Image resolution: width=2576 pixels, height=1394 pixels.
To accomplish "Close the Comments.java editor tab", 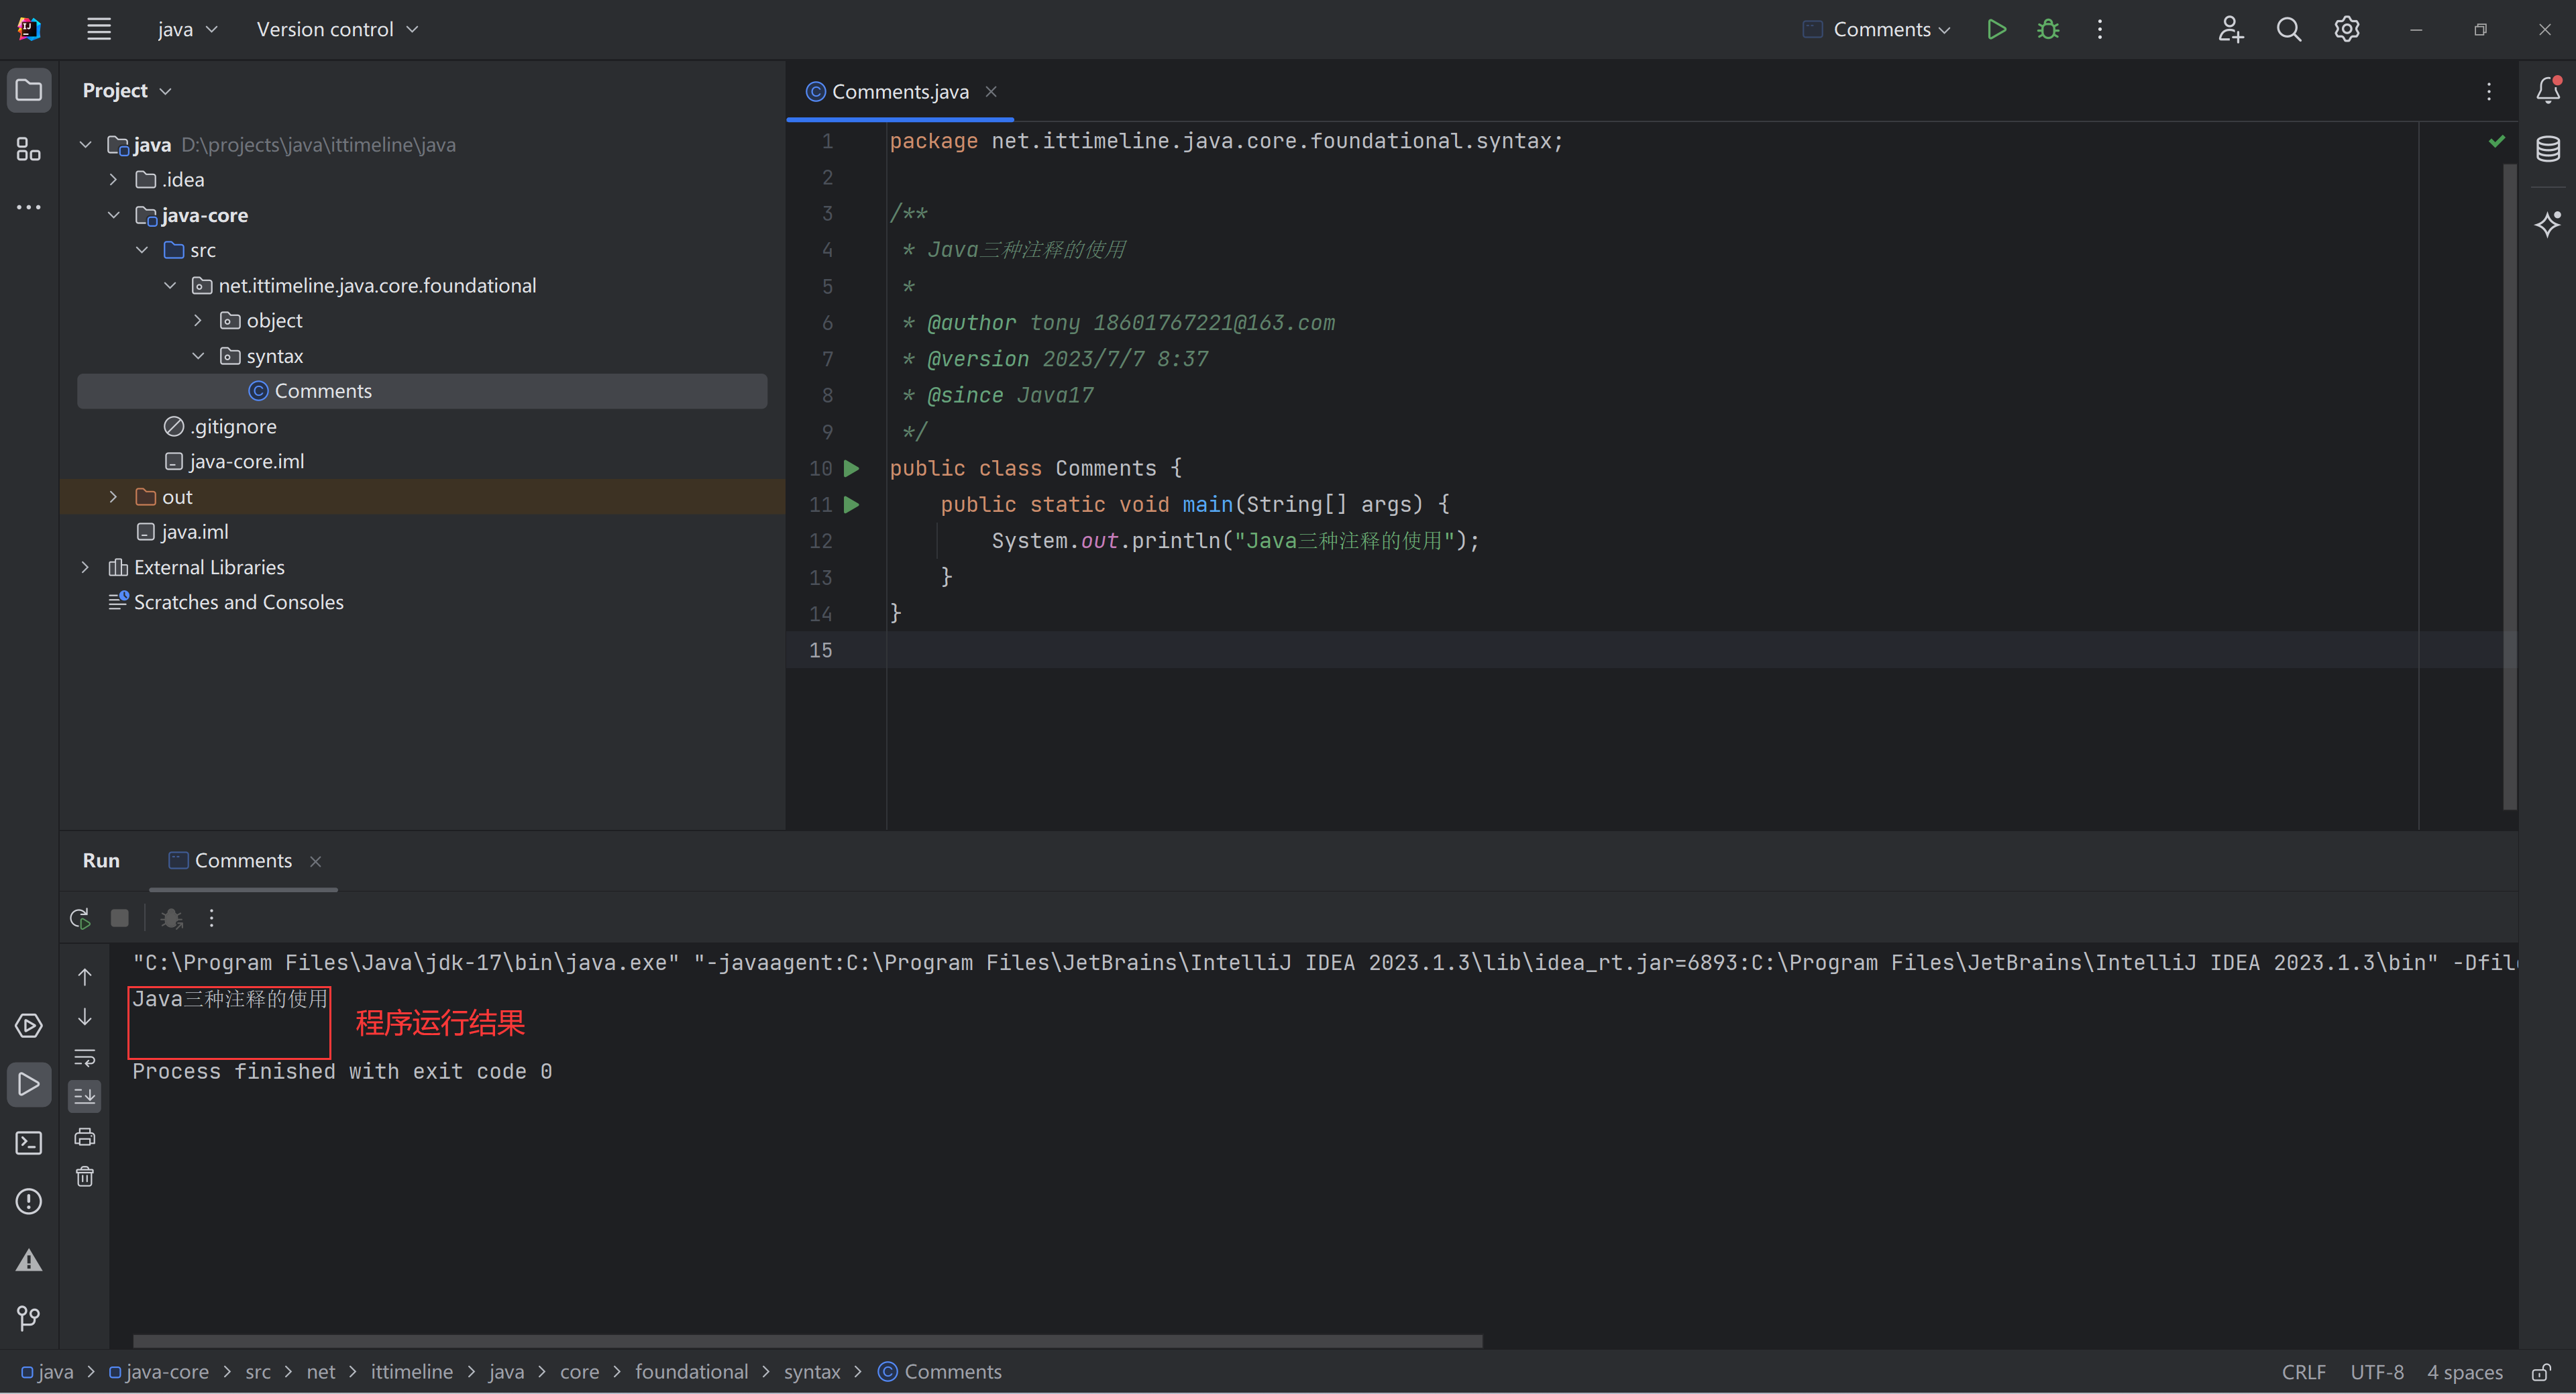I will pos(991,91).
